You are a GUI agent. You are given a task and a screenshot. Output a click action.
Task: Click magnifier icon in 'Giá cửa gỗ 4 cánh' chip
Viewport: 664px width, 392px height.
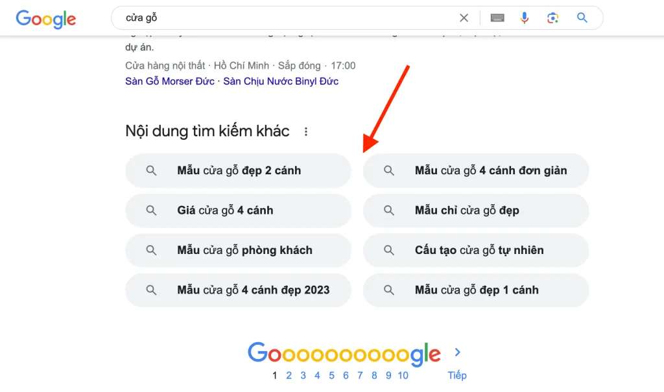pos(151,211)
